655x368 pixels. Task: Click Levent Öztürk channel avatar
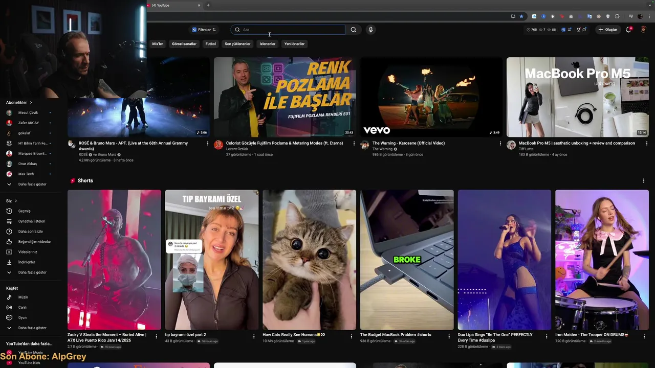pyautogui.click(x=219, y=145)
